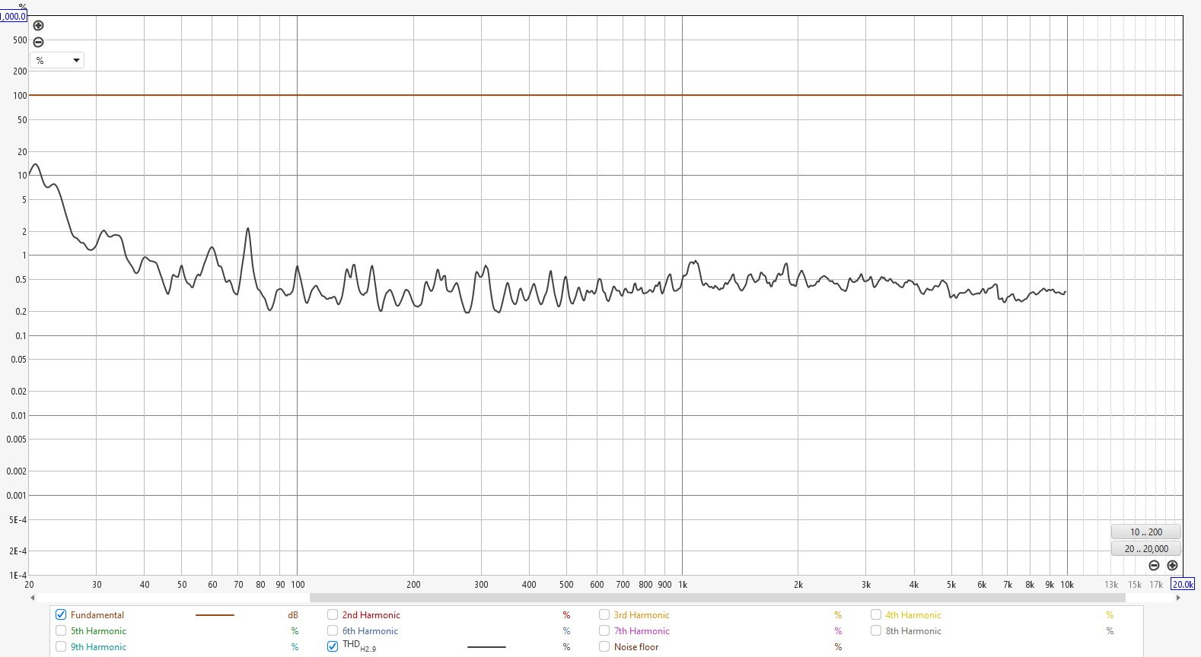This screenshot has width=1201, height=657.
Task: Click the brown Fundamental line swatch
Action: (x=215, y=614)
